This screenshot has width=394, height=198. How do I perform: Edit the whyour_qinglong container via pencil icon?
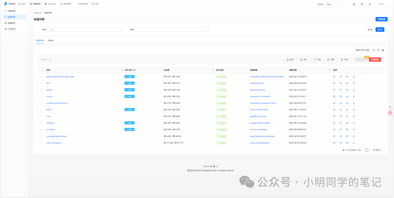tap(354, 143)
